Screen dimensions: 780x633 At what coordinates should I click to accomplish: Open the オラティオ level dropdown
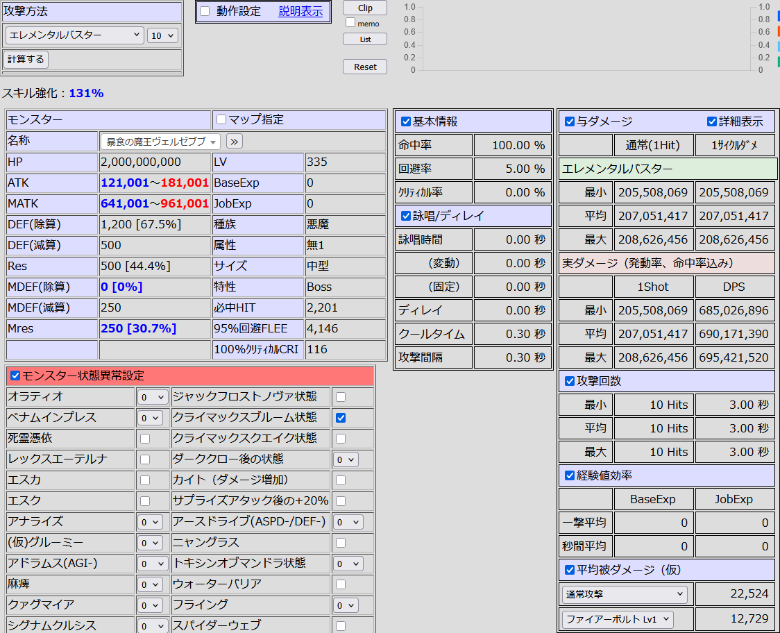153,397
